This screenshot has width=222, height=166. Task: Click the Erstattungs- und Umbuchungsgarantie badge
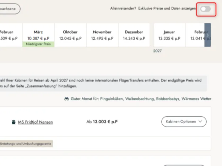click(x=26, y=143)
